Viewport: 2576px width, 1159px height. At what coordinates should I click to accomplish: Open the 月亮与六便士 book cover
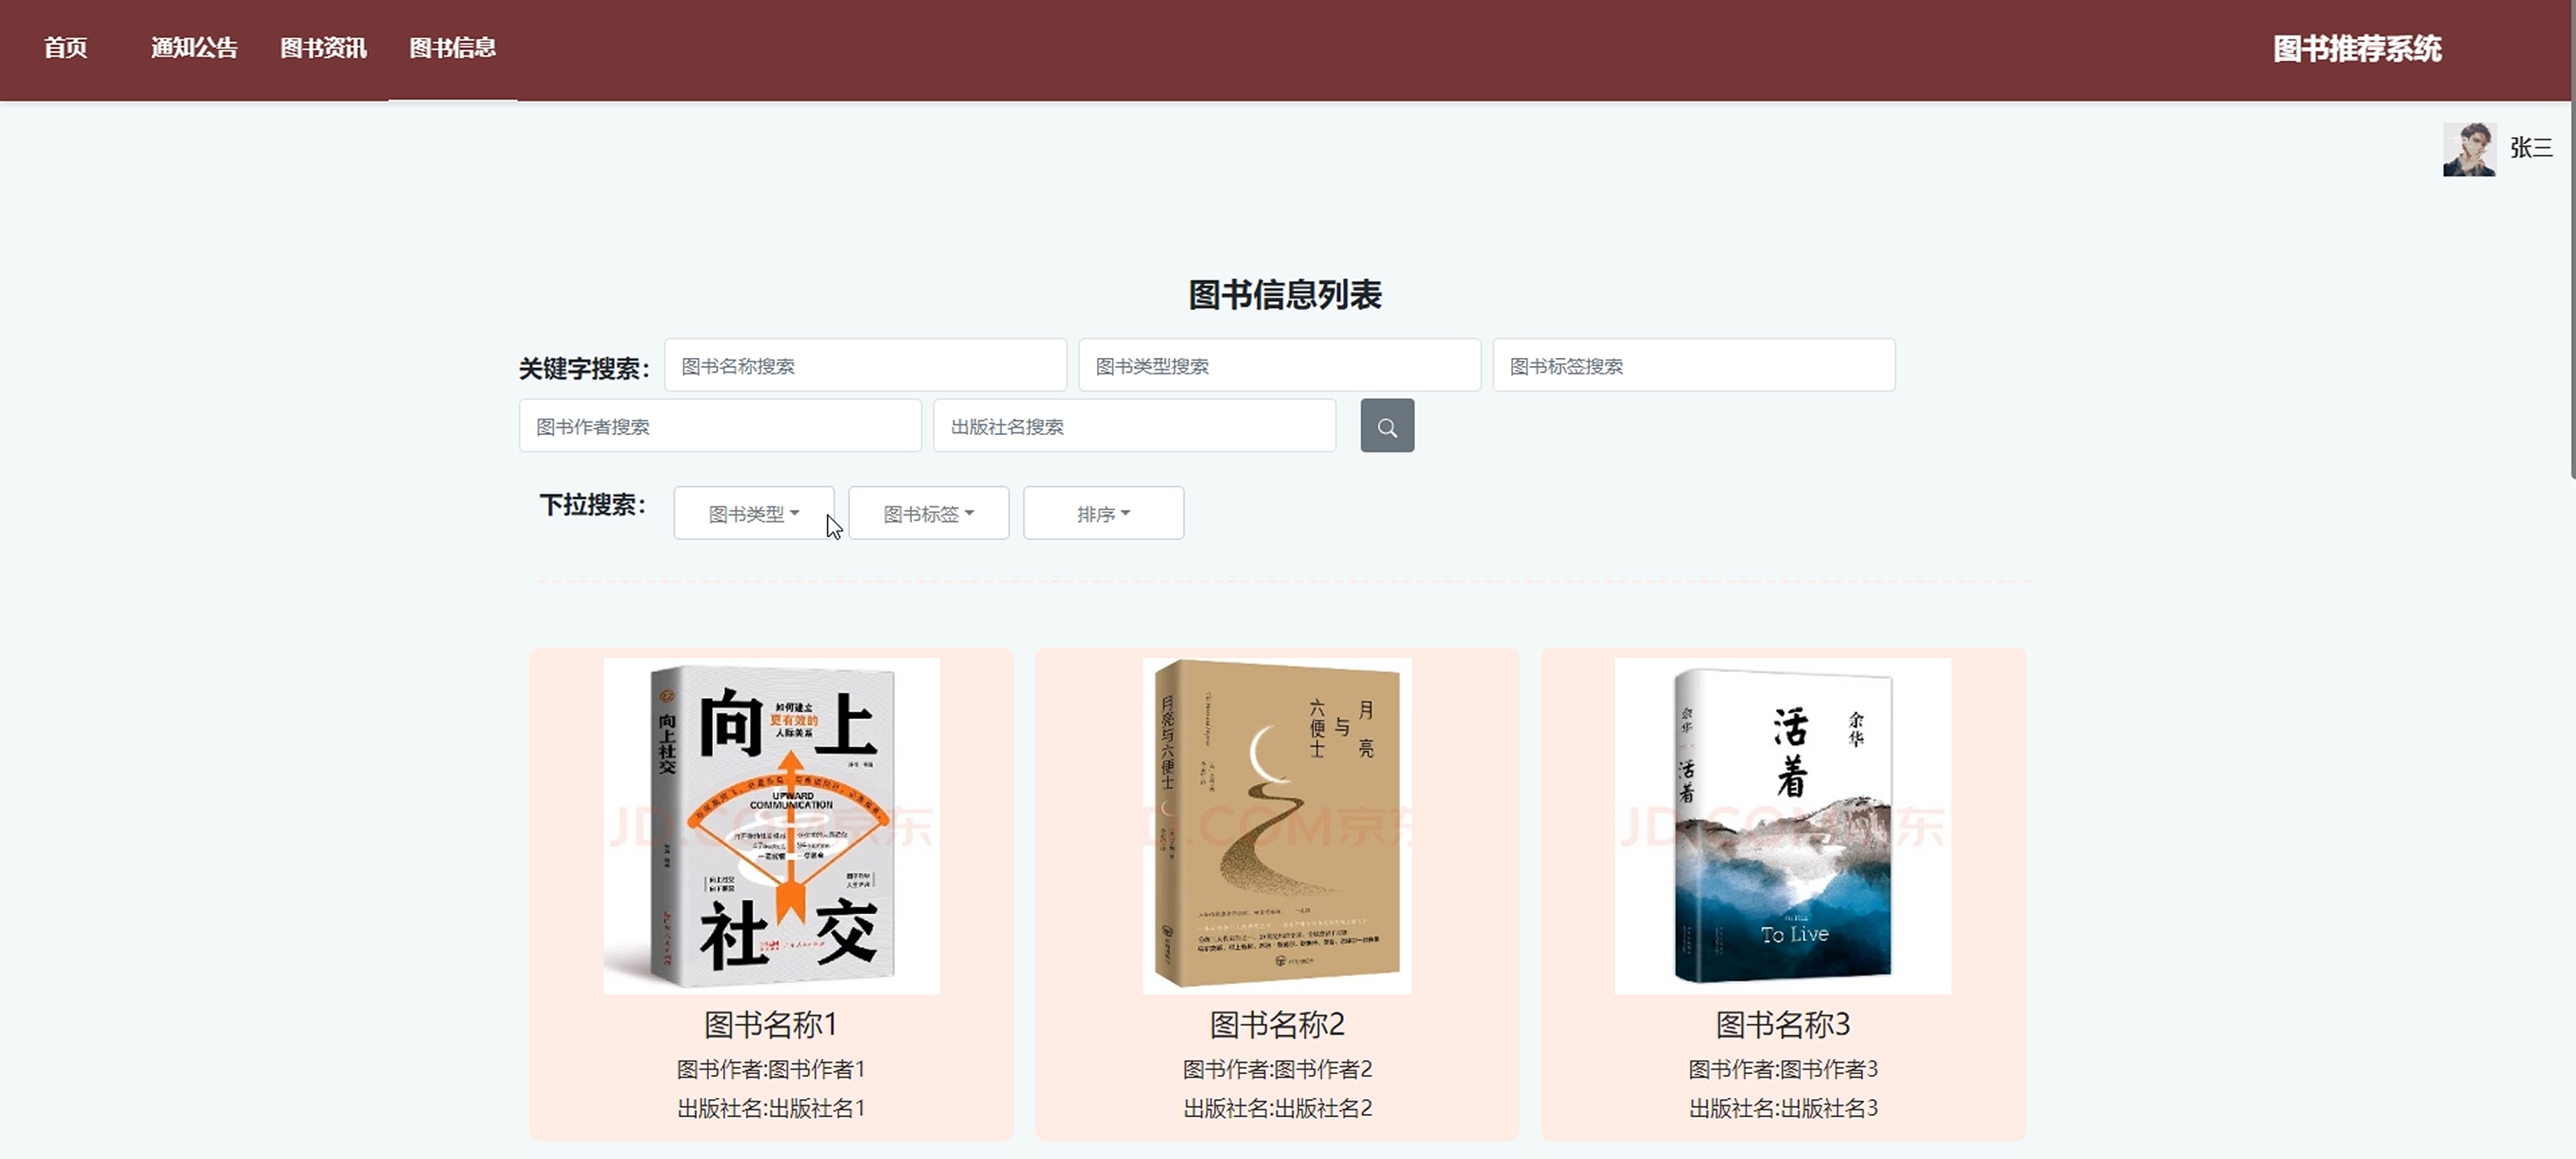1277,826
